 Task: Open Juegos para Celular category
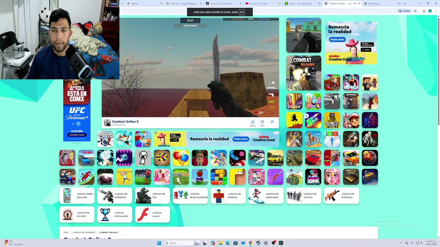[x=77, y=196]
